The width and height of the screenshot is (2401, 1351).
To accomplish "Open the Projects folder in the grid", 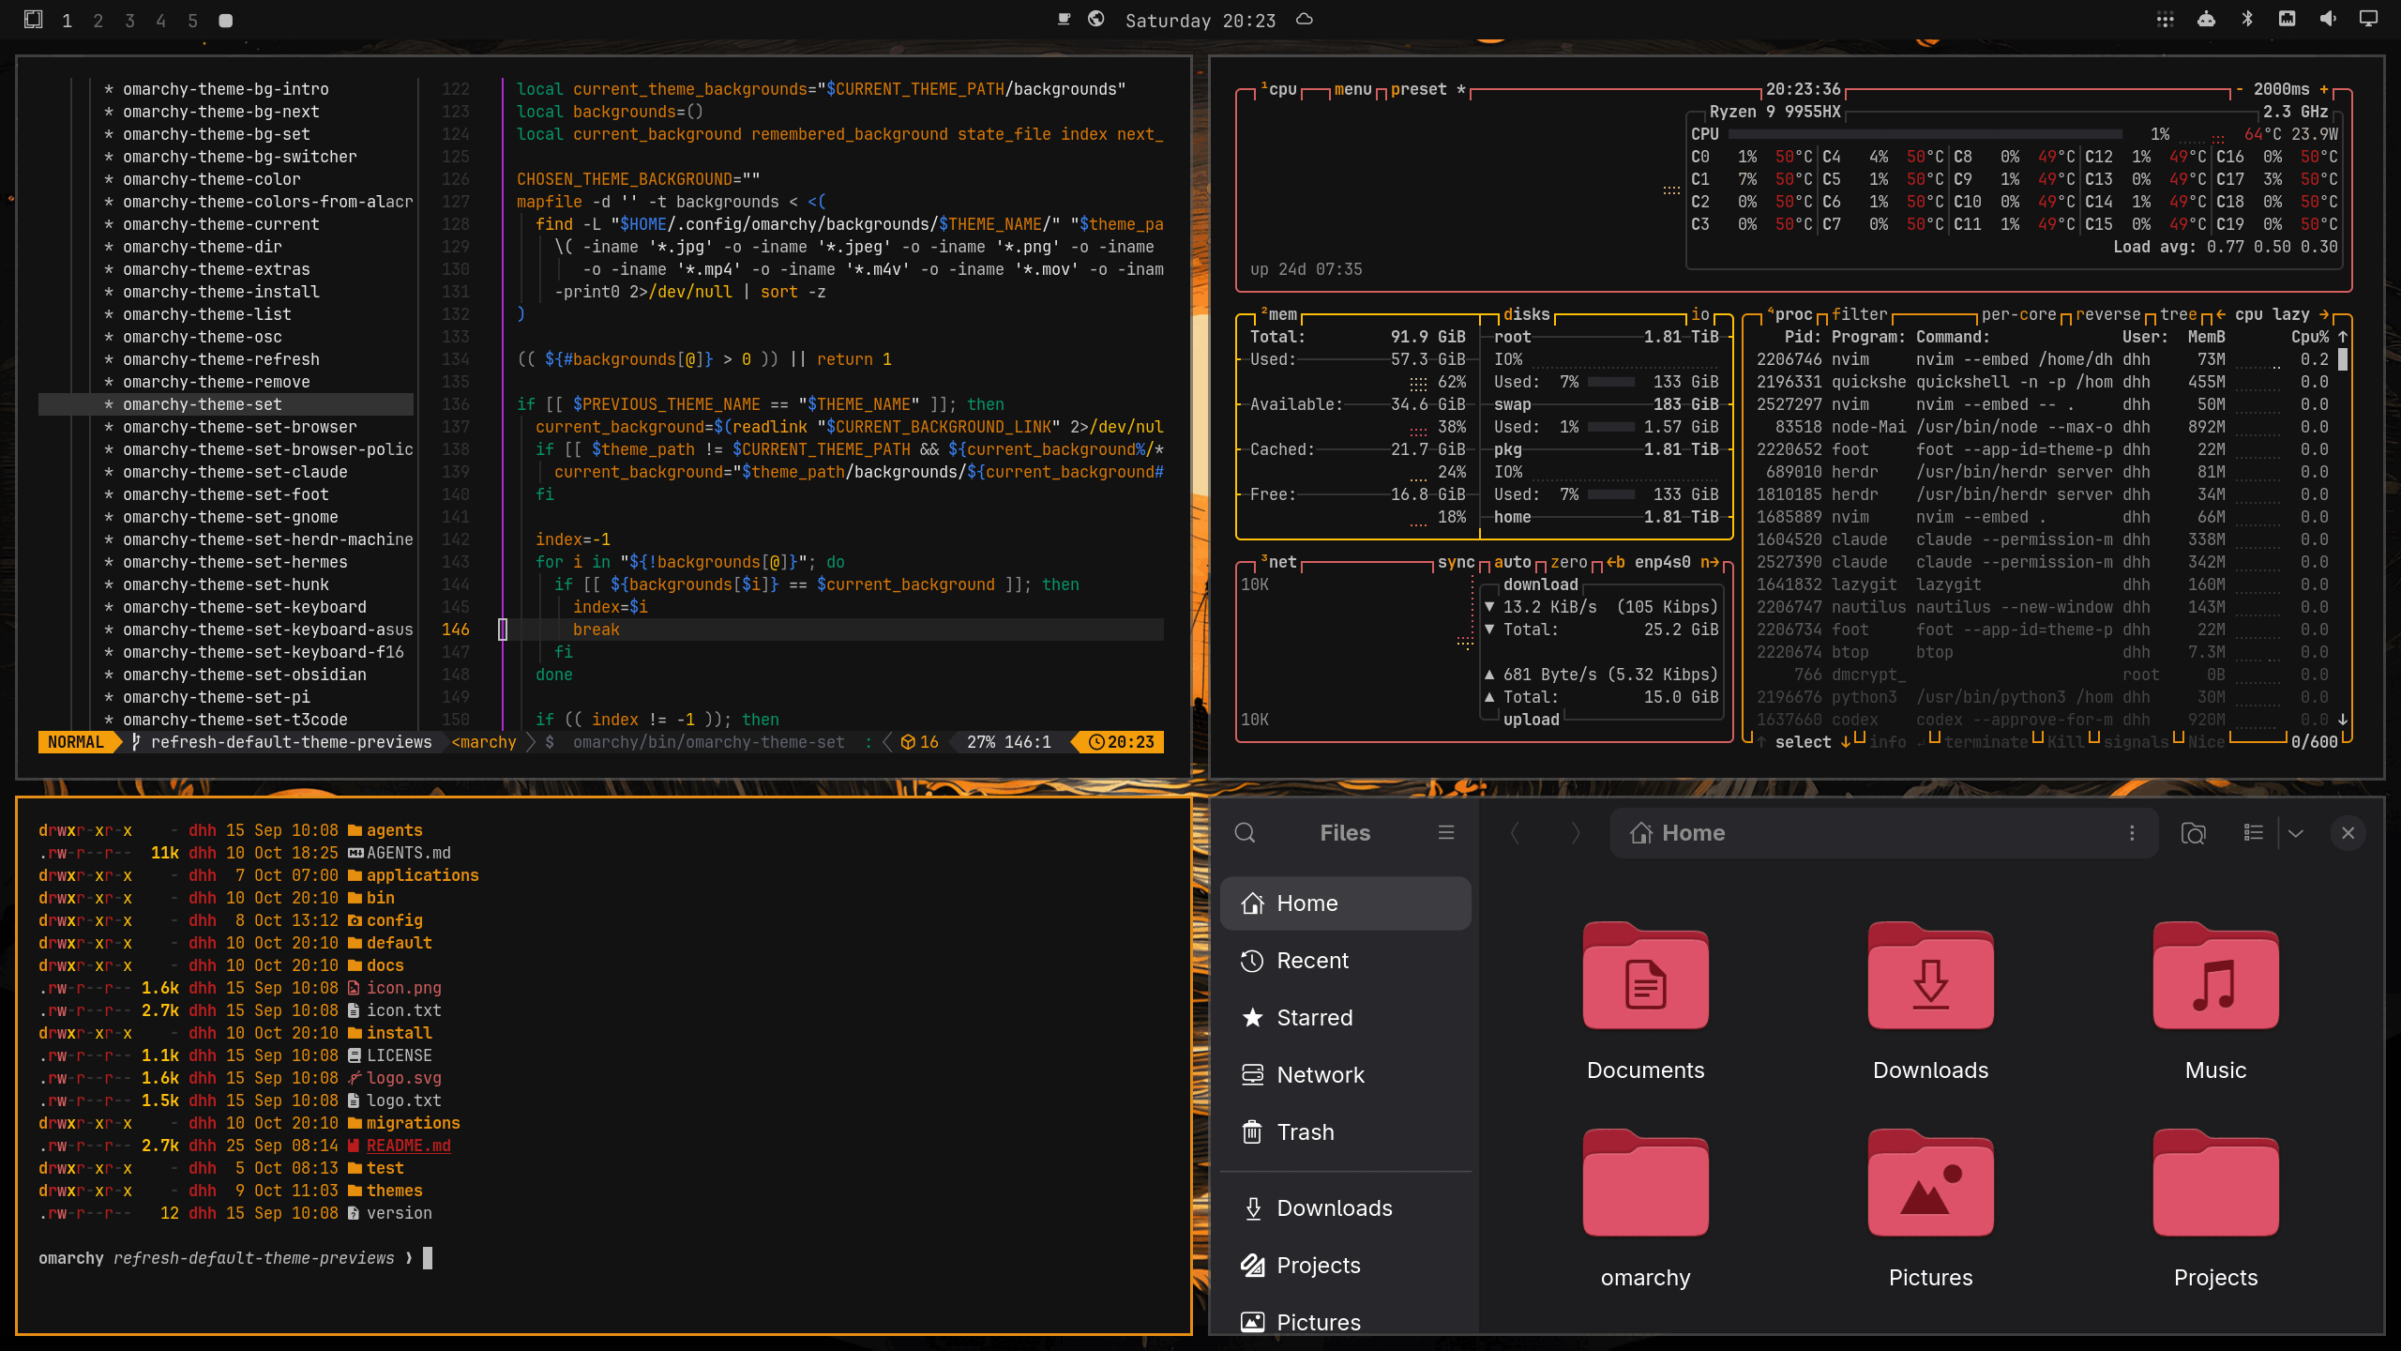I will pyautogui.click(x=2215, y=1183).
